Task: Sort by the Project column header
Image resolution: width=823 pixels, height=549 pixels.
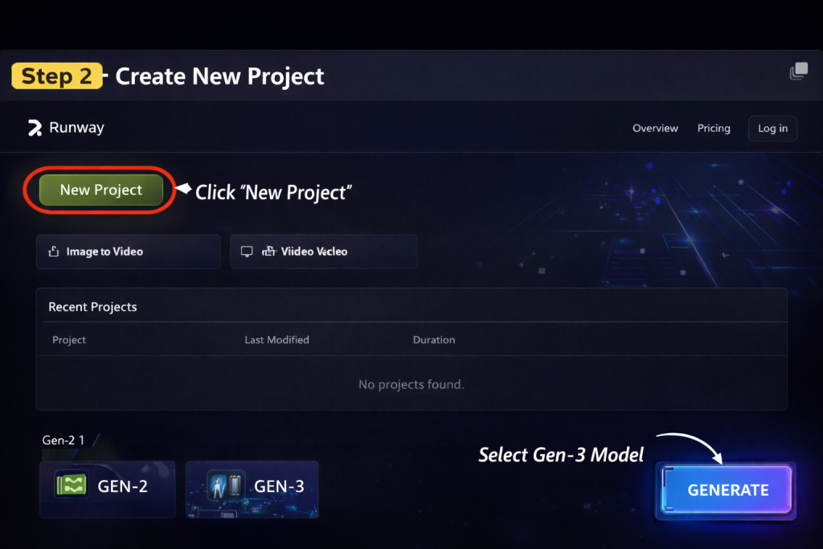Action: point(69,340)
